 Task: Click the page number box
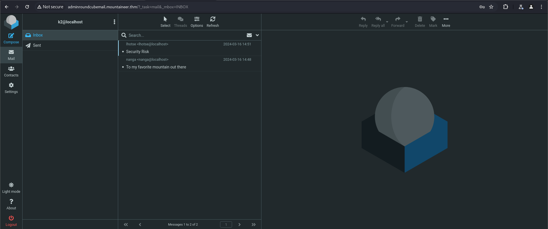tap(226, 224)
